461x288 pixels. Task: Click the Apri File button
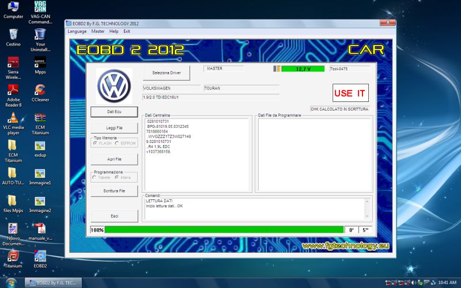tap(114, 160)
